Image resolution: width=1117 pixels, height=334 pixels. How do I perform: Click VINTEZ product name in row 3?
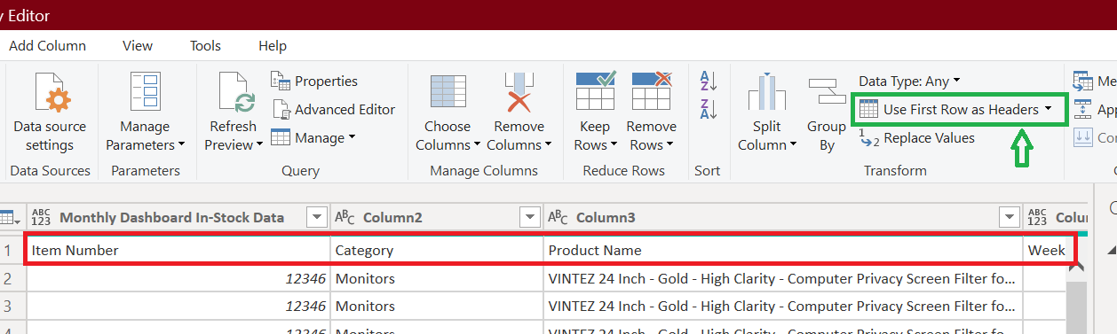(782, 307)
